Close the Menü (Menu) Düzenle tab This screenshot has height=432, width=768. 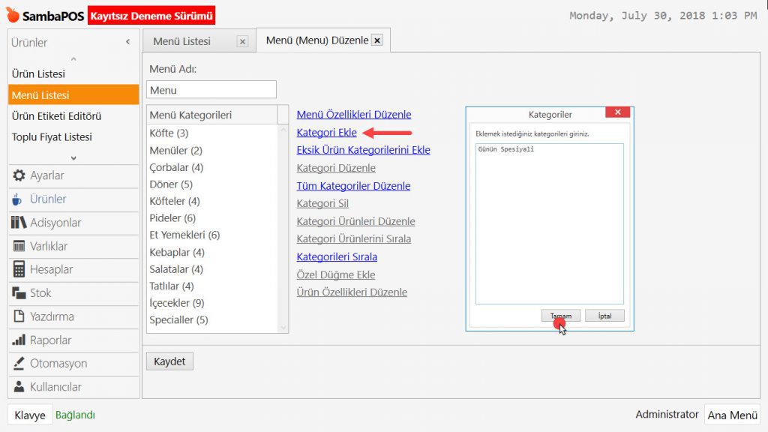point(376,40)
